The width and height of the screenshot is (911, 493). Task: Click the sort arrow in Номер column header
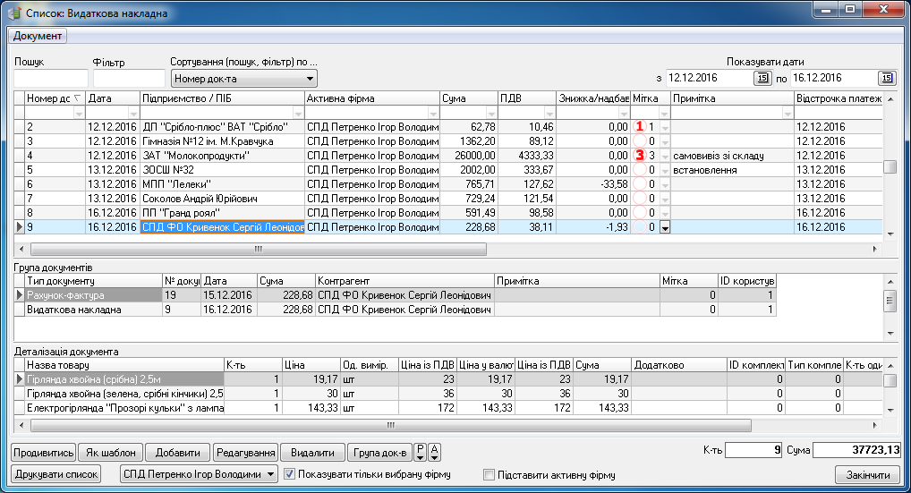click(76, 98)
